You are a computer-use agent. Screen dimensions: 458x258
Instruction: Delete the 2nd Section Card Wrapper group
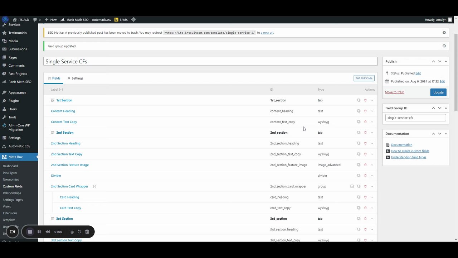[x=365, y=186]
